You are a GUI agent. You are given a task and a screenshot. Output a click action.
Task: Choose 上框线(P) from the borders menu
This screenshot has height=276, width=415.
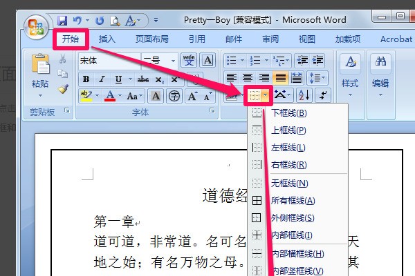point(297,130)
